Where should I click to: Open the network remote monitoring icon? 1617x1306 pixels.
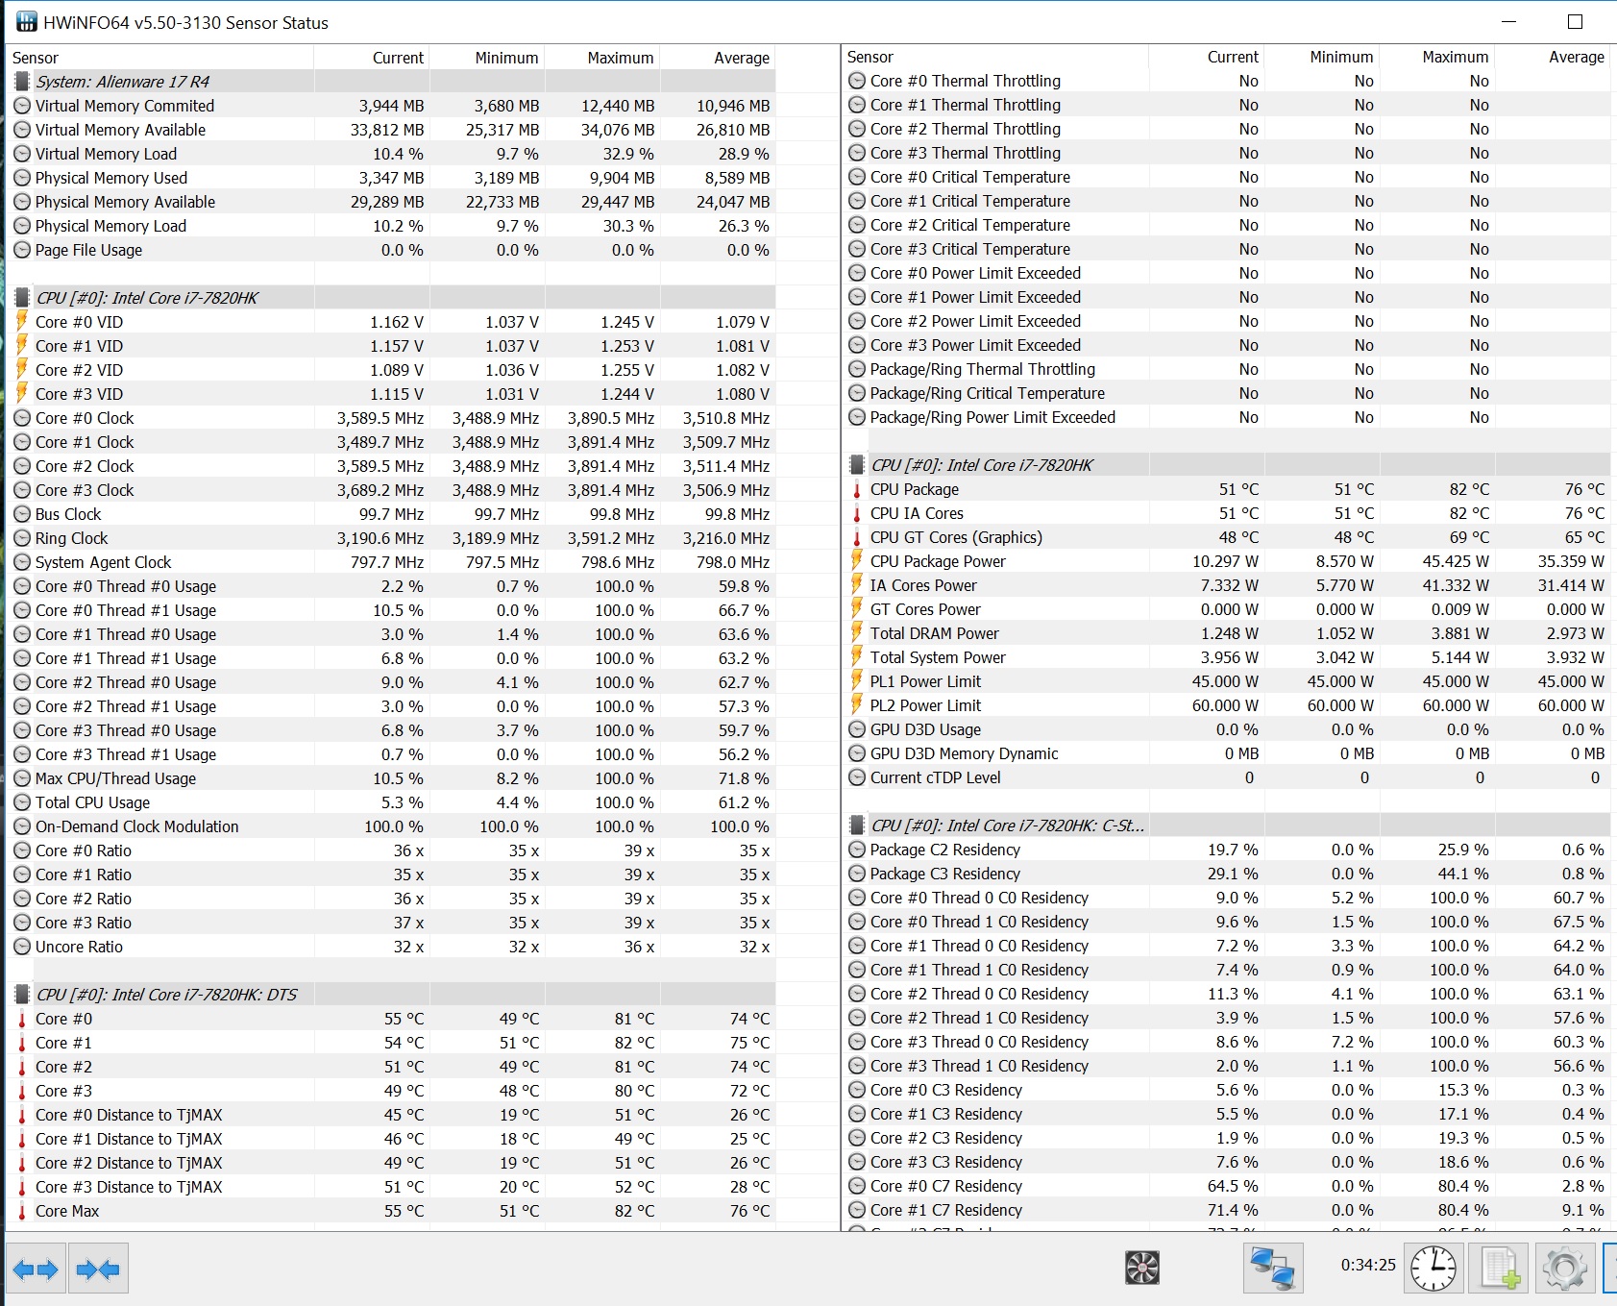1273,1268
